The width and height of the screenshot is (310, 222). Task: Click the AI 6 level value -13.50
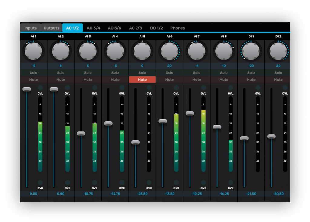tap(170, 194)
